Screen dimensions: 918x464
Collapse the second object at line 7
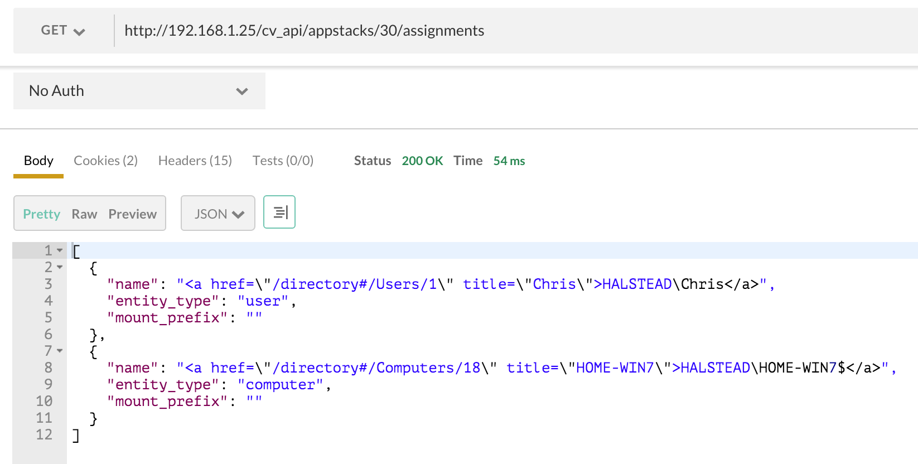coord(60,351)
